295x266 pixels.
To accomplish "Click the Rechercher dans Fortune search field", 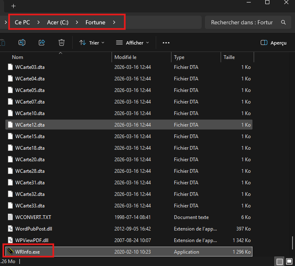I will click(242, 22).
